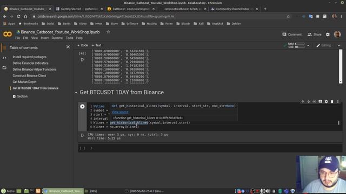This screenshot has height=194, width=346.
Task: Open the Edit menu
Action: click(25, 38)
